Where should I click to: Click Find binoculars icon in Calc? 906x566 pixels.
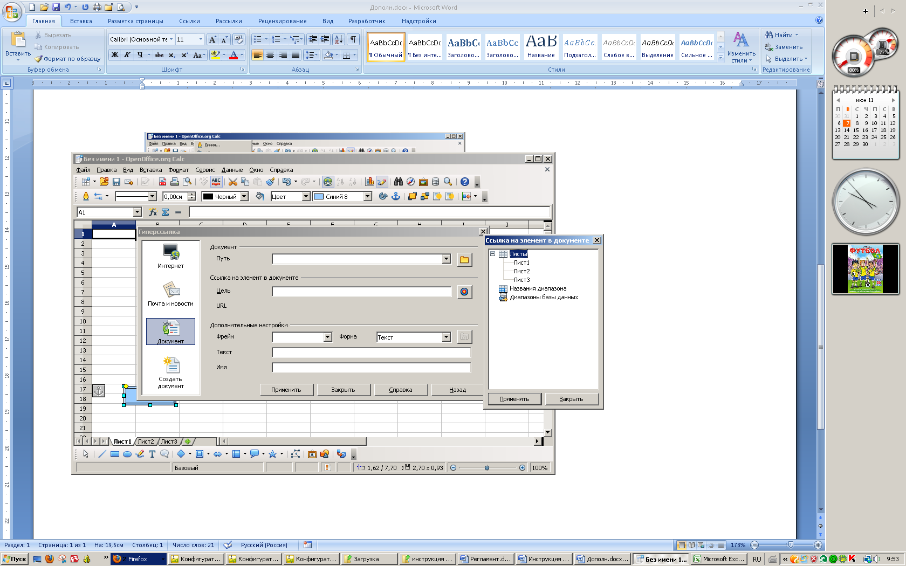(x=399, y=182)
